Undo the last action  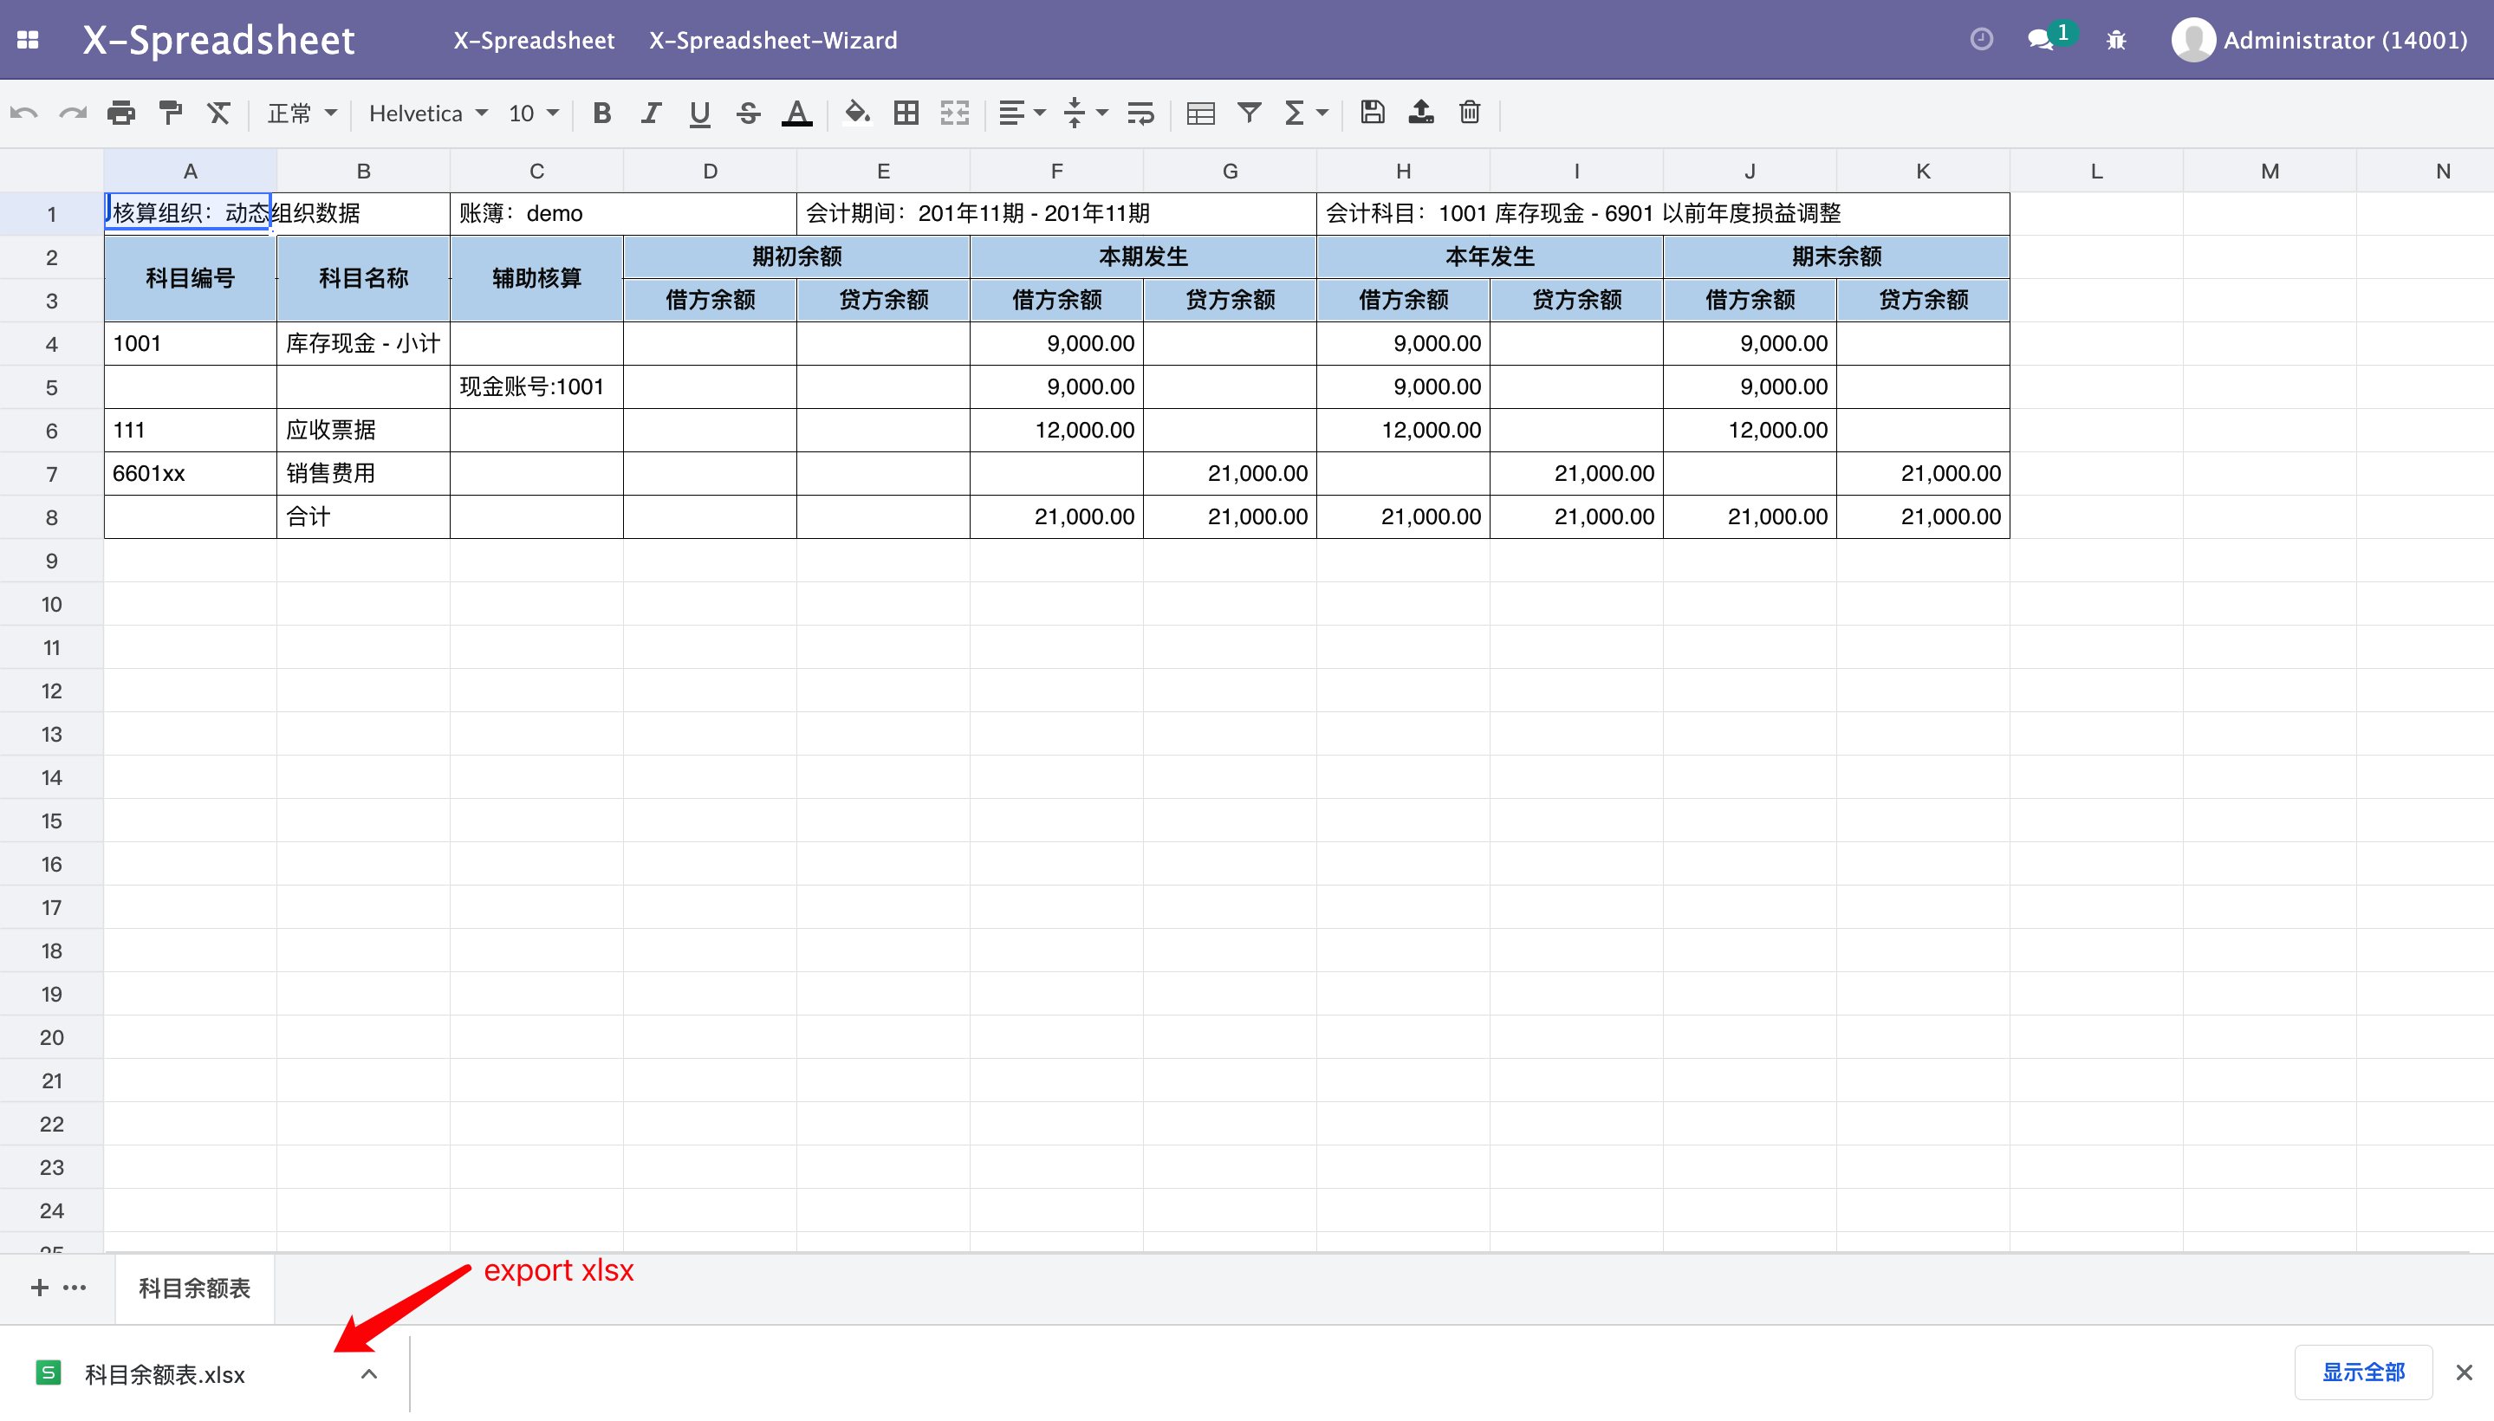24,113
